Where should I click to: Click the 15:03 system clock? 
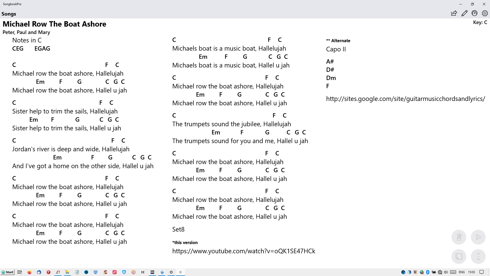tap(471, 272)
